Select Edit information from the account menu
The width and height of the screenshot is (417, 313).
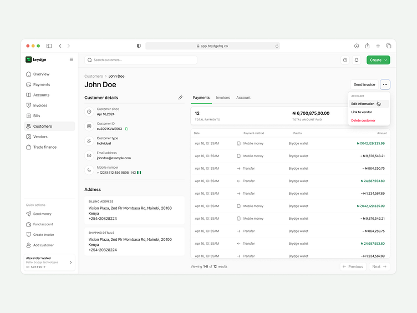tap(363, 104)
